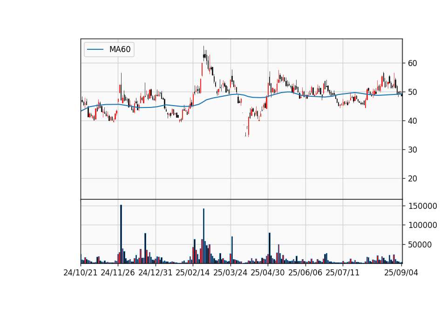
Task: Click the tall volume bar at 25/04/30
Action: (x=270, y=248)
